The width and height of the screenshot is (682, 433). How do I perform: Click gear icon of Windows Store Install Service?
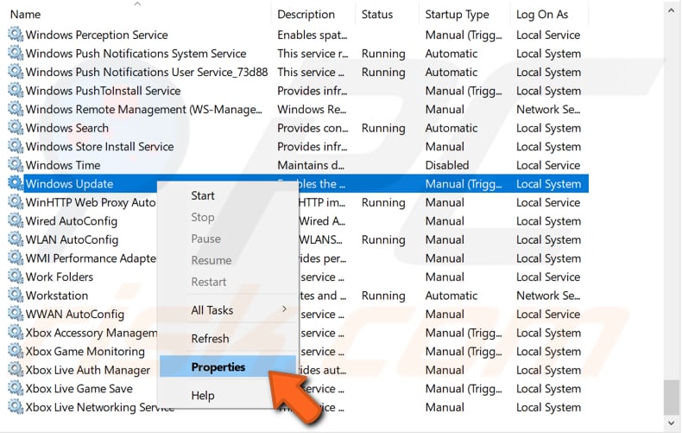16,146
